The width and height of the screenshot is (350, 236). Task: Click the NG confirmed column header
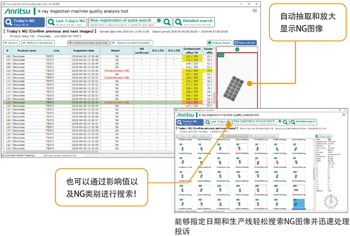pos(142,51)
